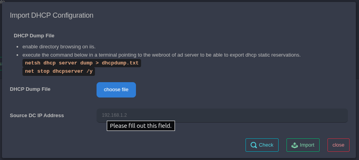The image size is (359, 160).
Task: Click the /y flag in stop command
Action: pos(89,71)
